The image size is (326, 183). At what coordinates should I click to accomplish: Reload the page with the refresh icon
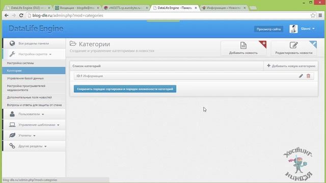coord(21,15)
